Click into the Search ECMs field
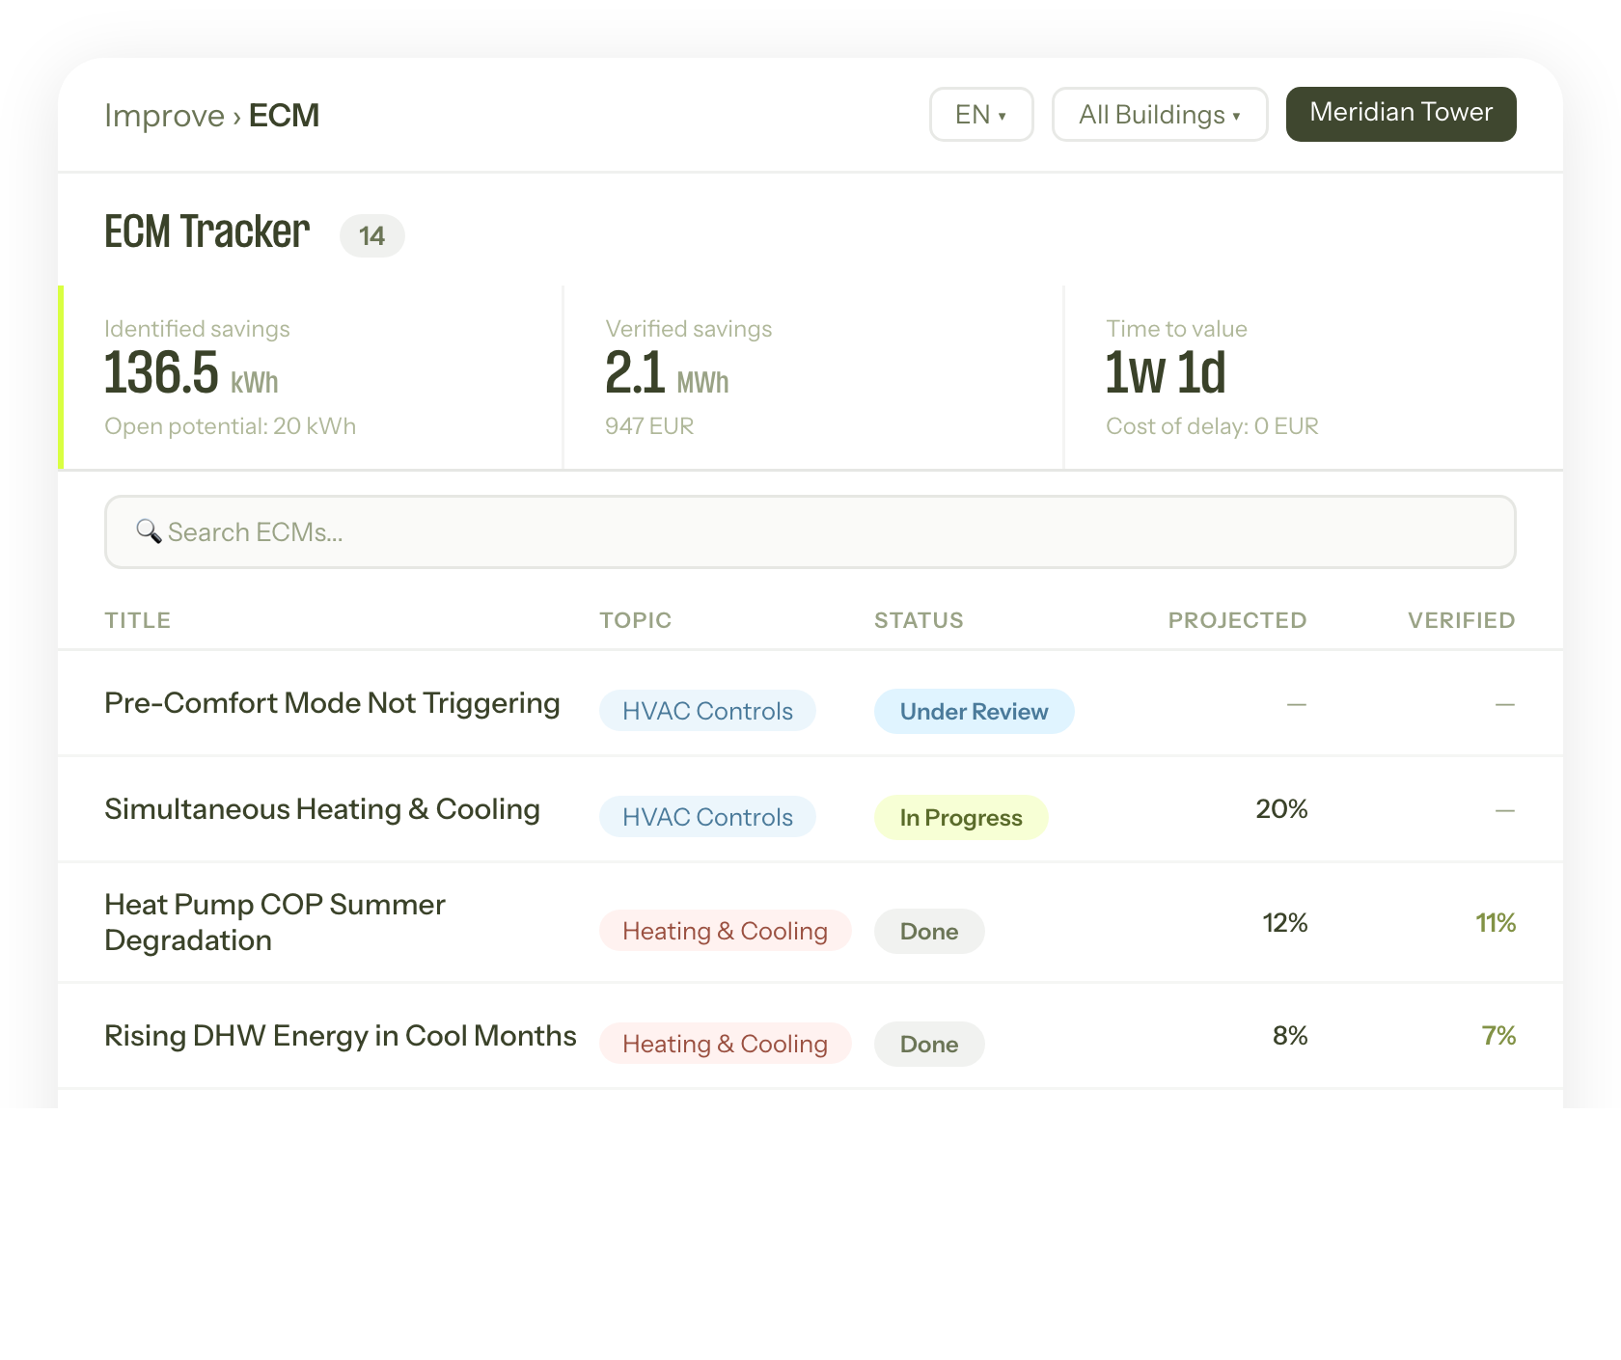Image resolution: width=1621 pixels, height=1360 pixels. point(810,531)
